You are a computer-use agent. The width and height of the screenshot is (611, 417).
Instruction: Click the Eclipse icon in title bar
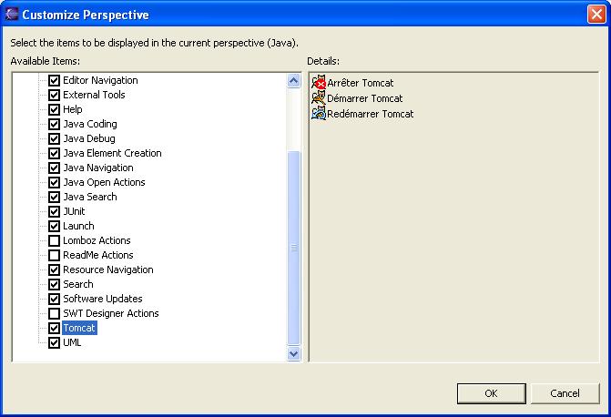click(11, 15)
